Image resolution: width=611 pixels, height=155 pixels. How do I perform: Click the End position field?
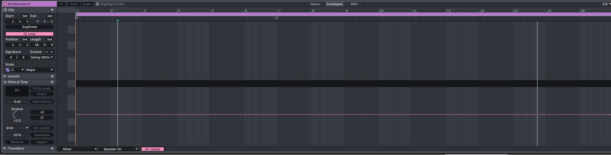click(x=42, y=22)
